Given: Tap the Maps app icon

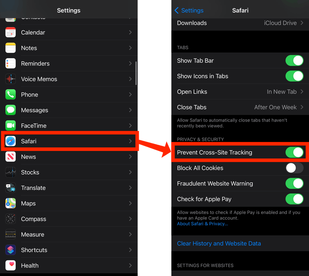Looking at the screenshot, I should (10, 203).
